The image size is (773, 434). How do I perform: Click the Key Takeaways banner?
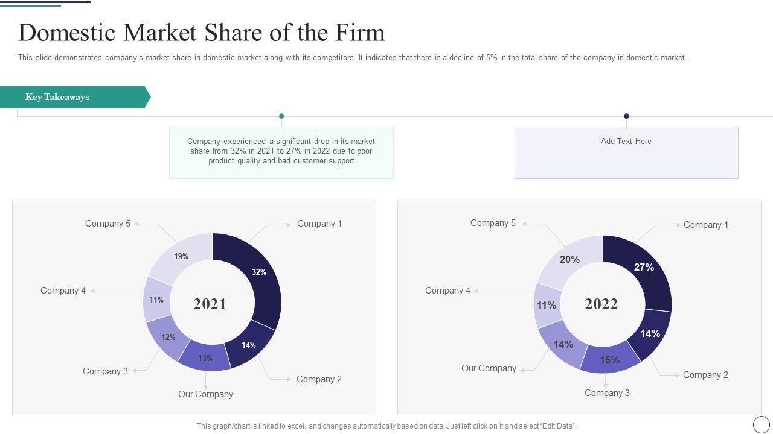tap(72, 97)
